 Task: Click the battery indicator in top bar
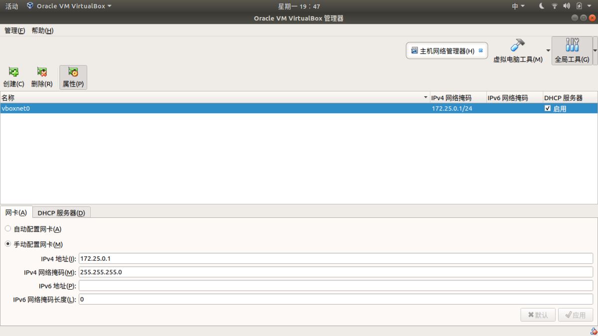coord(579,6)
